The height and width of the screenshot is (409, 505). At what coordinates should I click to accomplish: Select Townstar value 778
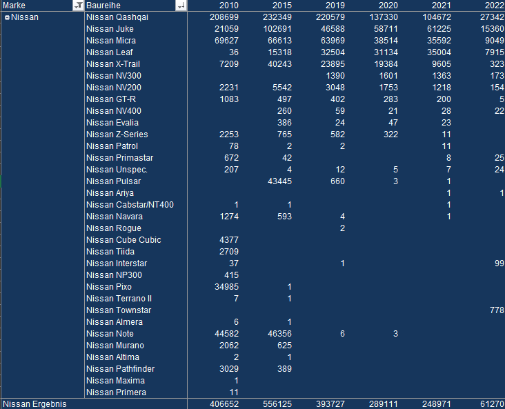(497, 310)
